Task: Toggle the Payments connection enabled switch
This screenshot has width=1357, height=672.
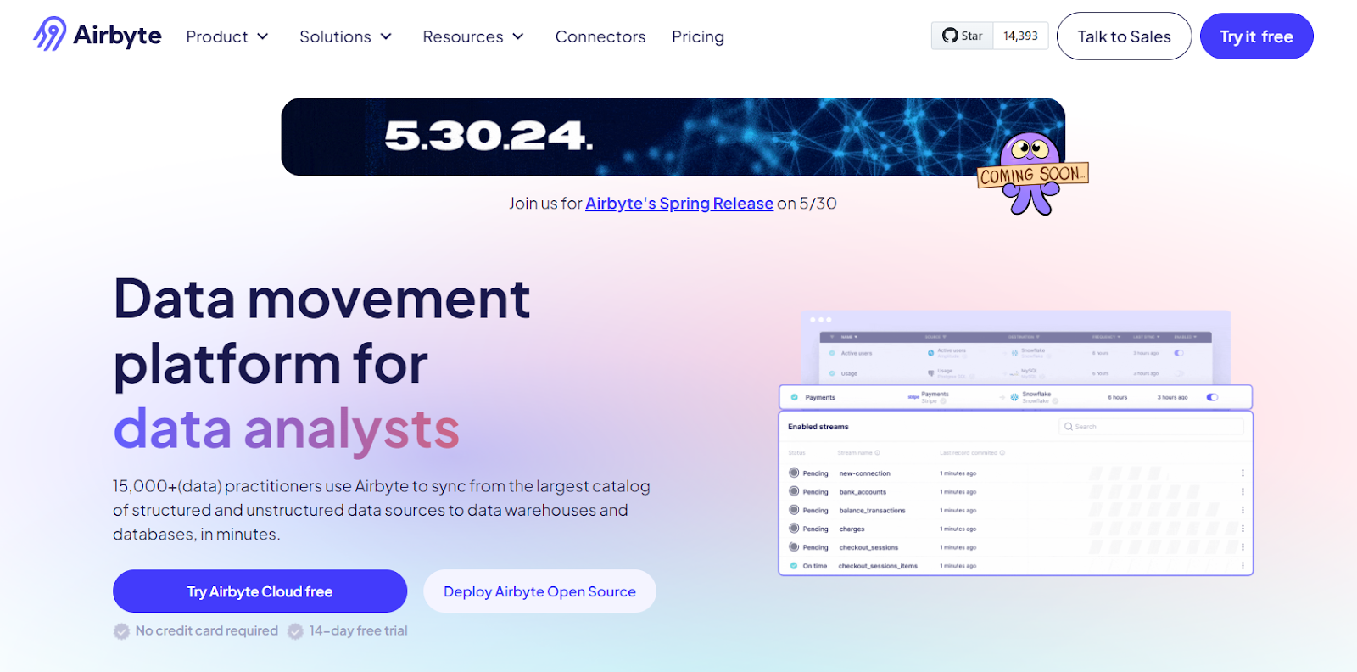Action: pos(1212,397)
